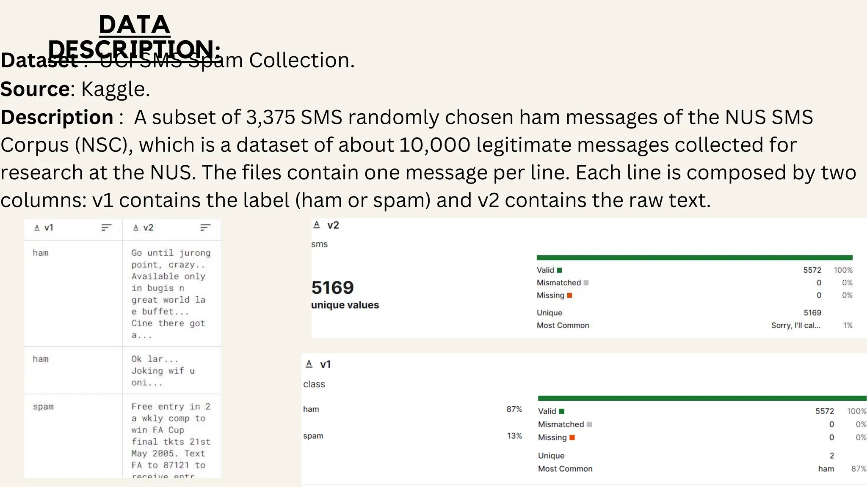Click the text-type icon in the sms summary panel
Screen dimensions: 867x487
[317, 225]
